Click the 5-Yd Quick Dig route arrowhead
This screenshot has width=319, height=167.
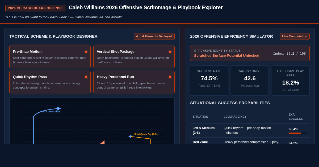point(130,137)
